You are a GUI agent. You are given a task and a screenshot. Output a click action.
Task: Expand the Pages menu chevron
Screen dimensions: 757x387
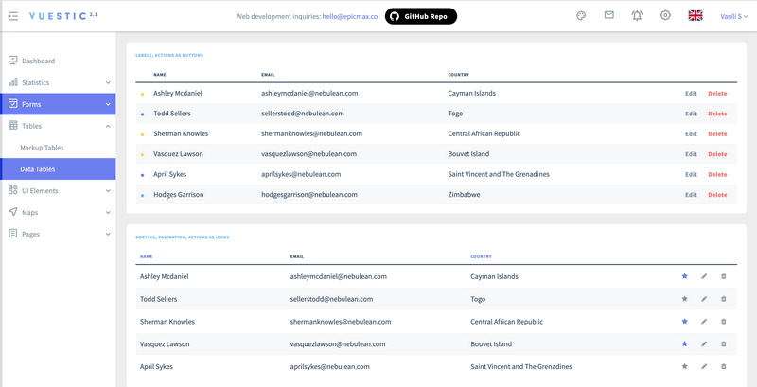click(x=108, y=234)
